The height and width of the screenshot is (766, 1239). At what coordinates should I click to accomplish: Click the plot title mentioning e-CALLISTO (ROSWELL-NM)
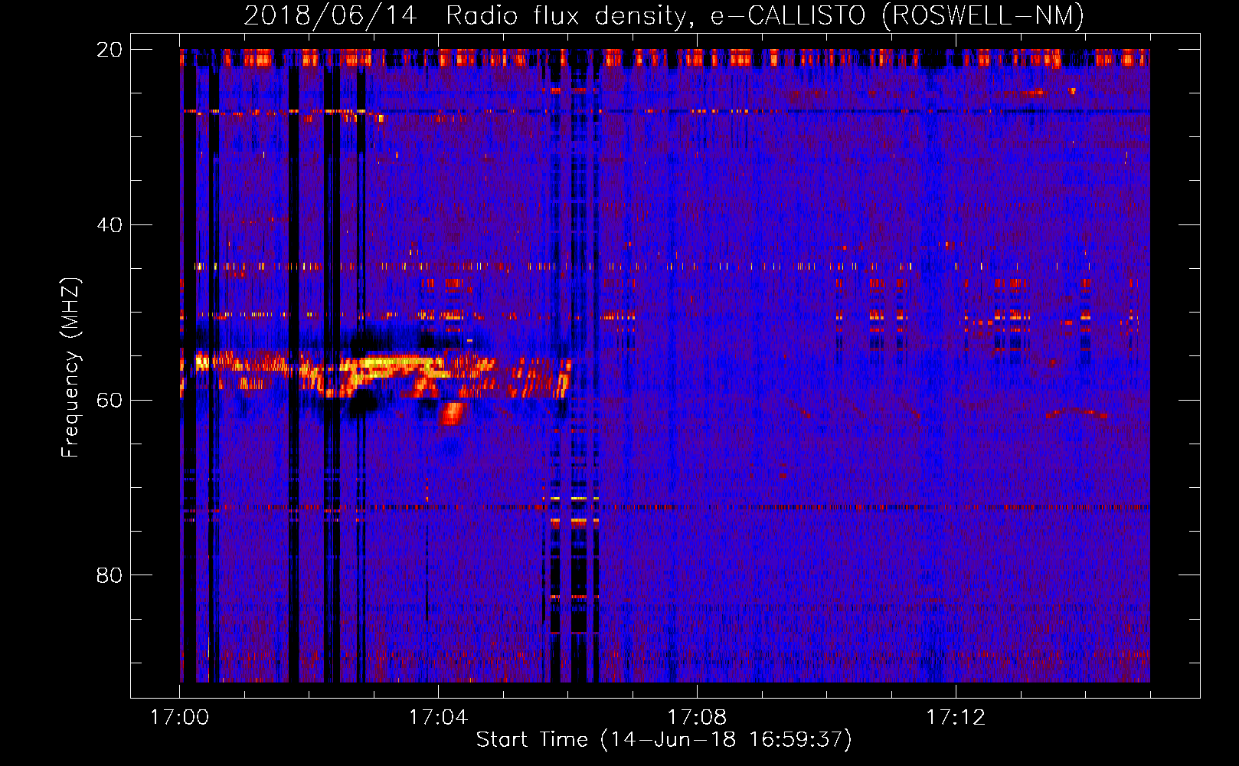664,15
